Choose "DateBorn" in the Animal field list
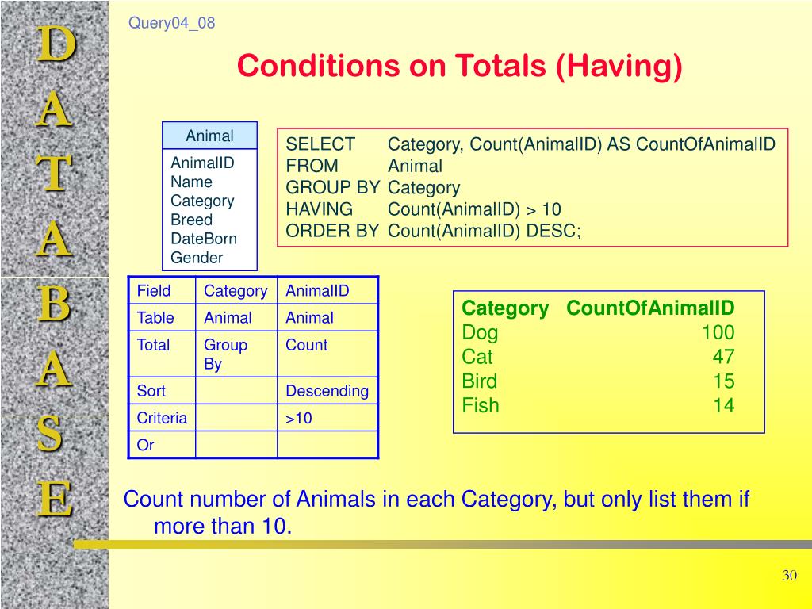 point(204,239)
